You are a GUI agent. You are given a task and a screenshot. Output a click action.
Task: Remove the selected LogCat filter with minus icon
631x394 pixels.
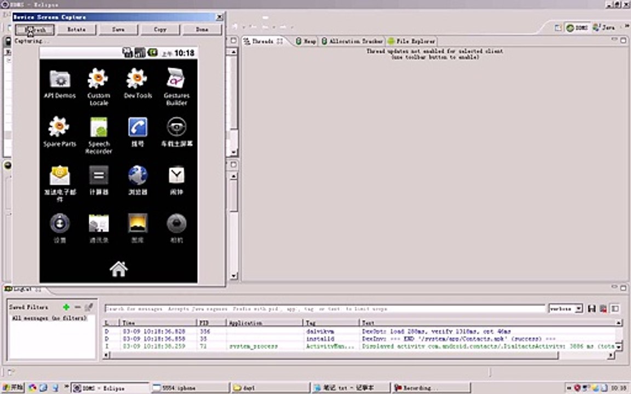pos(78,307)
